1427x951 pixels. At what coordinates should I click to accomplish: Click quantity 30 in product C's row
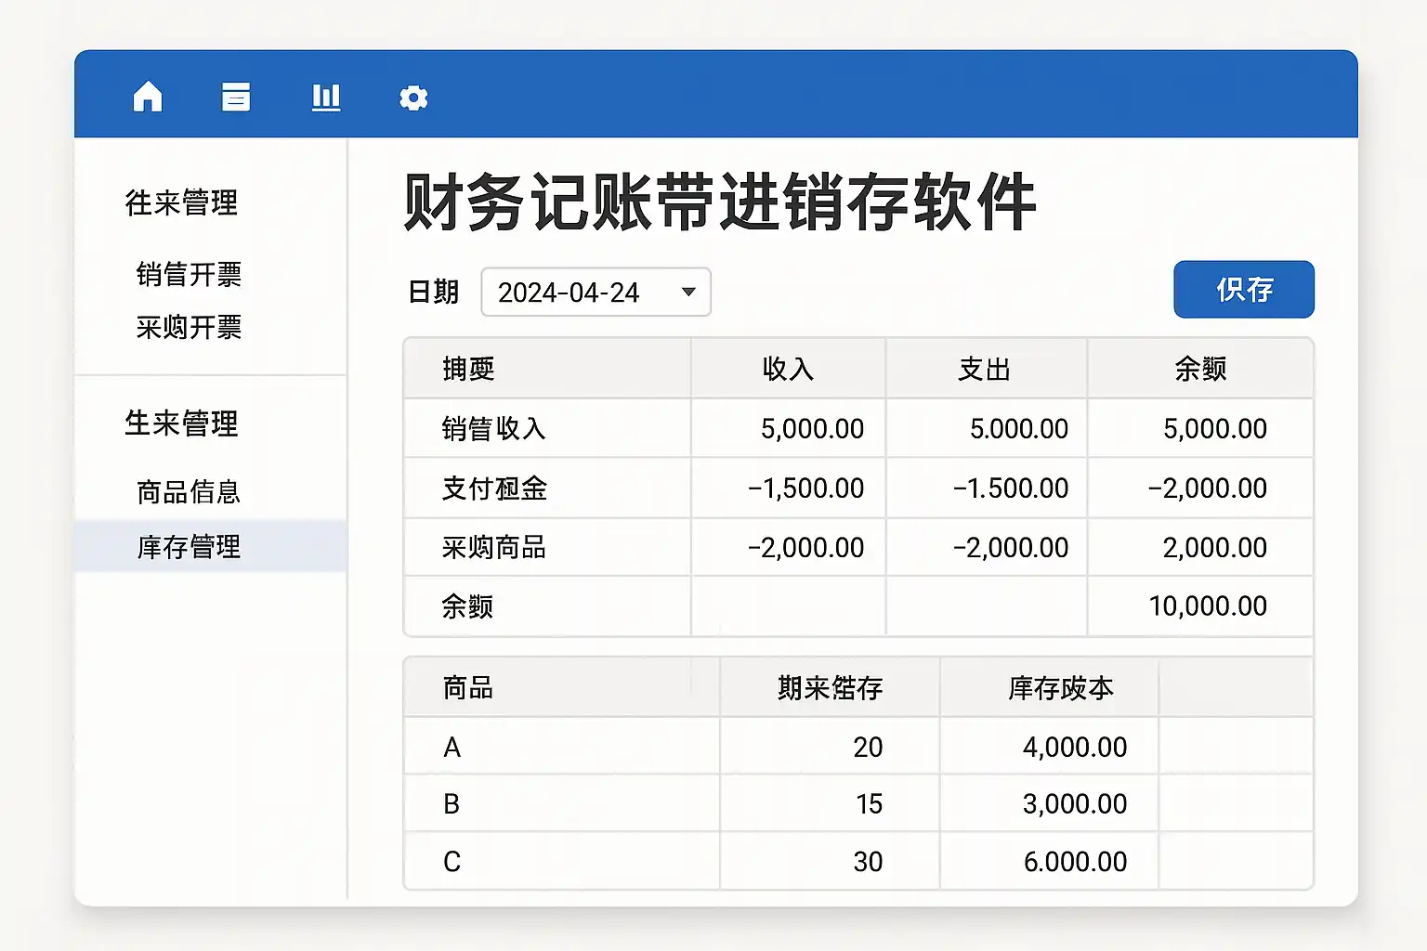(868, 861)
